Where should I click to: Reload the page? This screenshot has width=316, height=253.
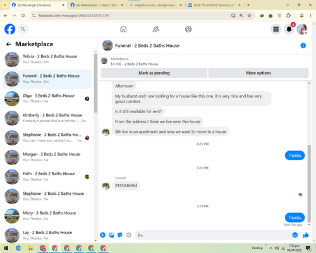pyautogui.click(x=23, y=15)
